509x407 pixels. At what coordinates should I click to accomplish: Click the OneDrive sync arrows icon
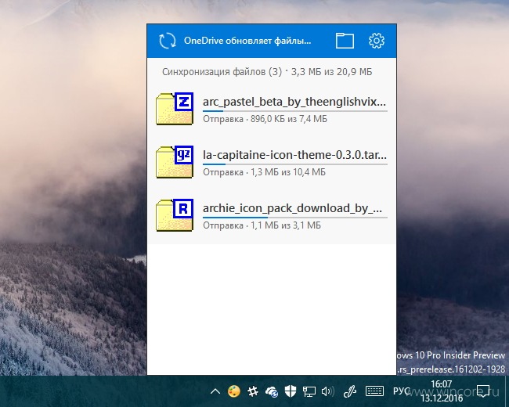click(168, 41)
